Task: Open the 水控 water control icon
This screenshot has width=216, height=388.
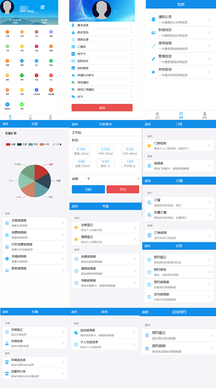Action: 37,32
